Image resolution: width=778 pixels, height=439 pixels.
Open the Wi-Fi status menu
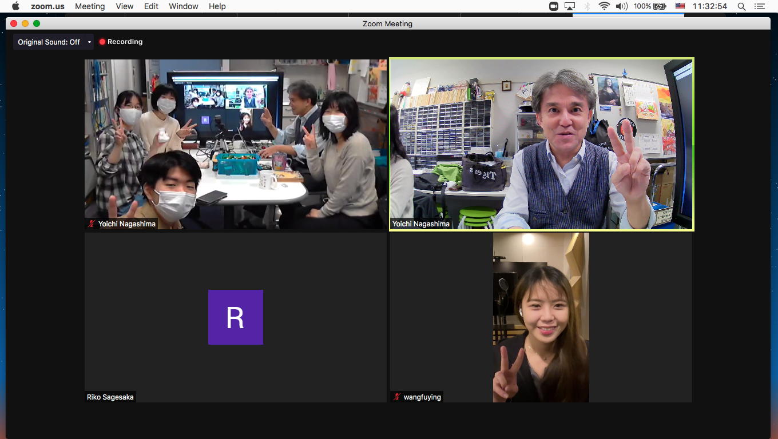tap(604, 6)
